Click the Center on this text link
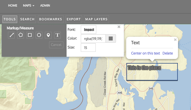 click(146, 53)
